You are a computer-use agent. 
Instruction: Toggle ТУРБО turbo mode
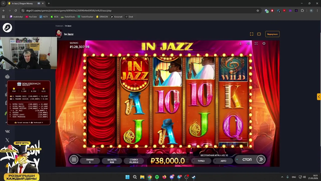click(201, 161)
